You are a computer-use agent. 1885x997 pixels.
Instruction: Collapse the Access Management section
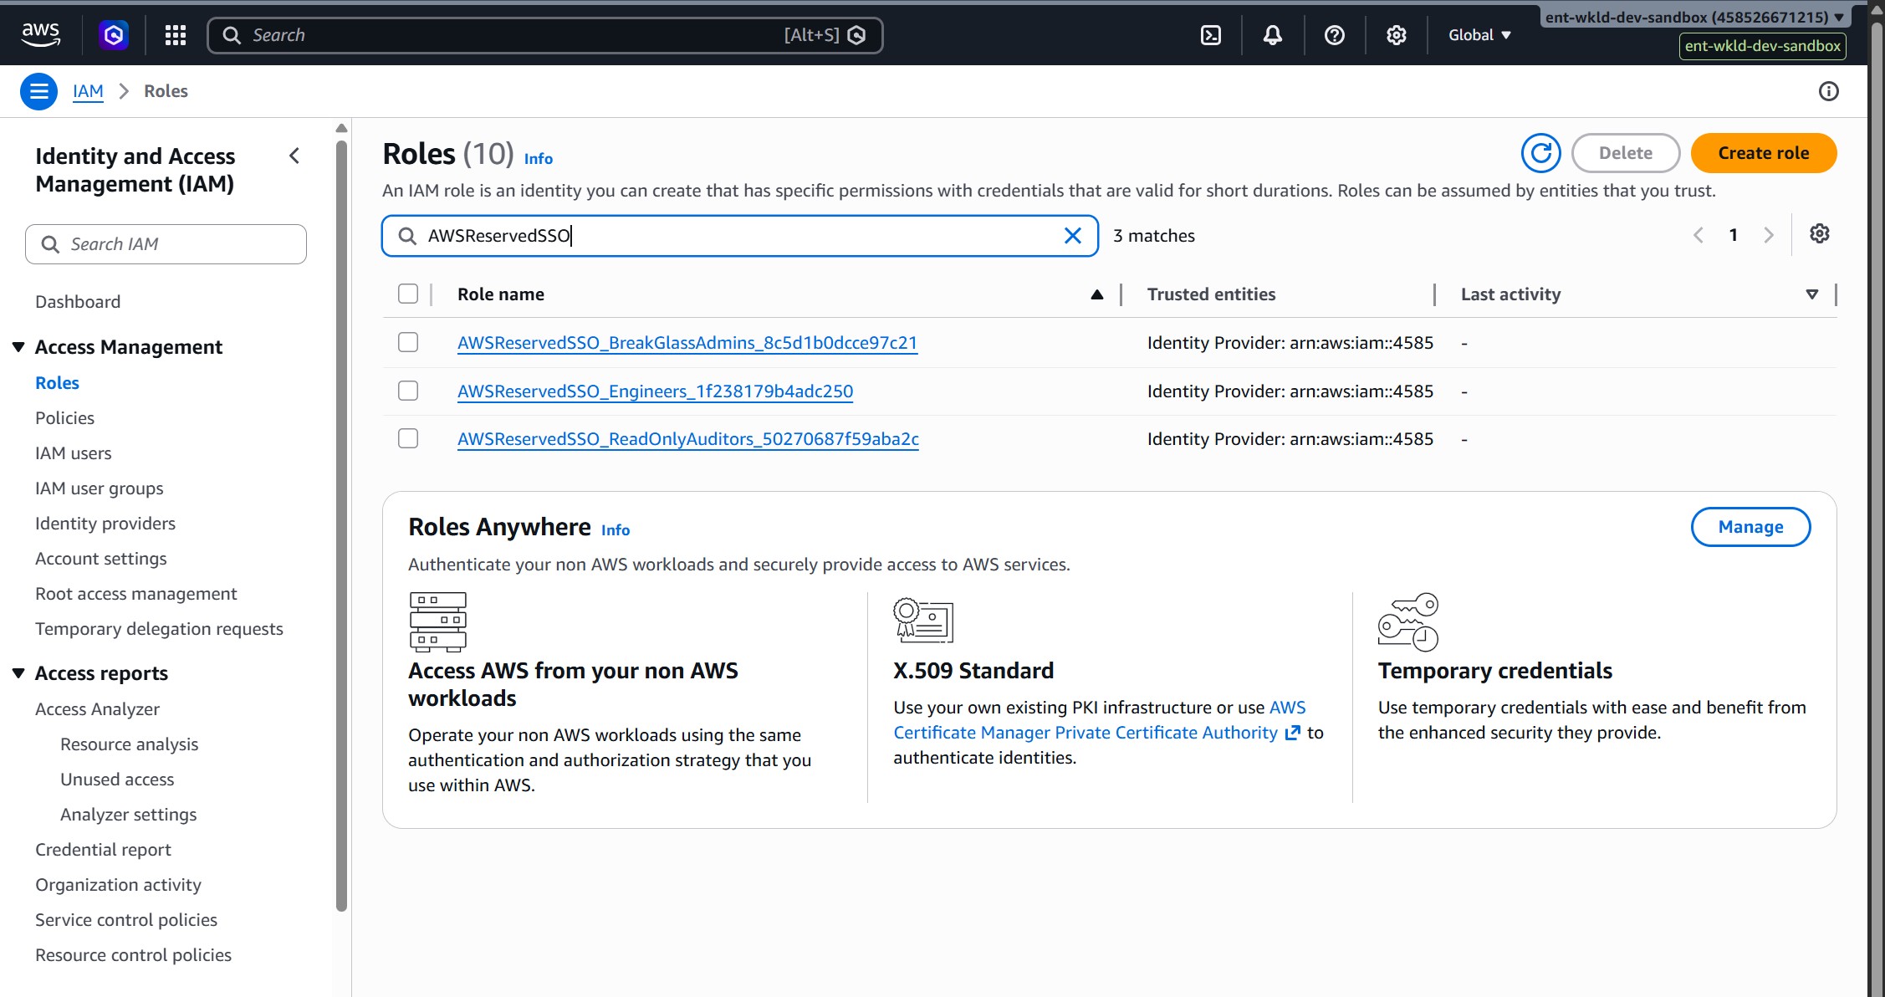18,346
